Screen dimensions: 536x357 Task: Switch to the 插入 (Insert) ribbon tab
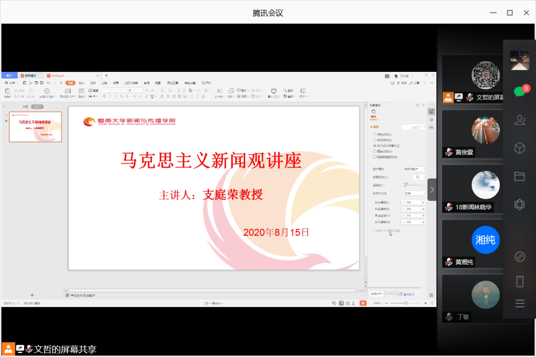[x=82, y=83]
